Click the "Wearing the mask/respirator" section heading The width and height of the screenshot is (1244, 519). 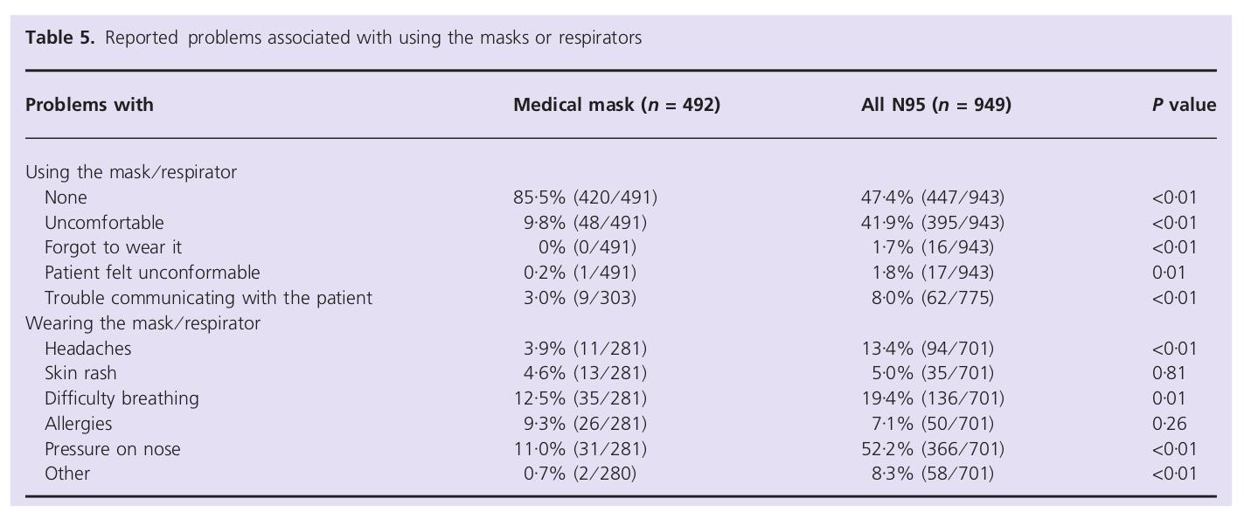(x=142, y=323)
